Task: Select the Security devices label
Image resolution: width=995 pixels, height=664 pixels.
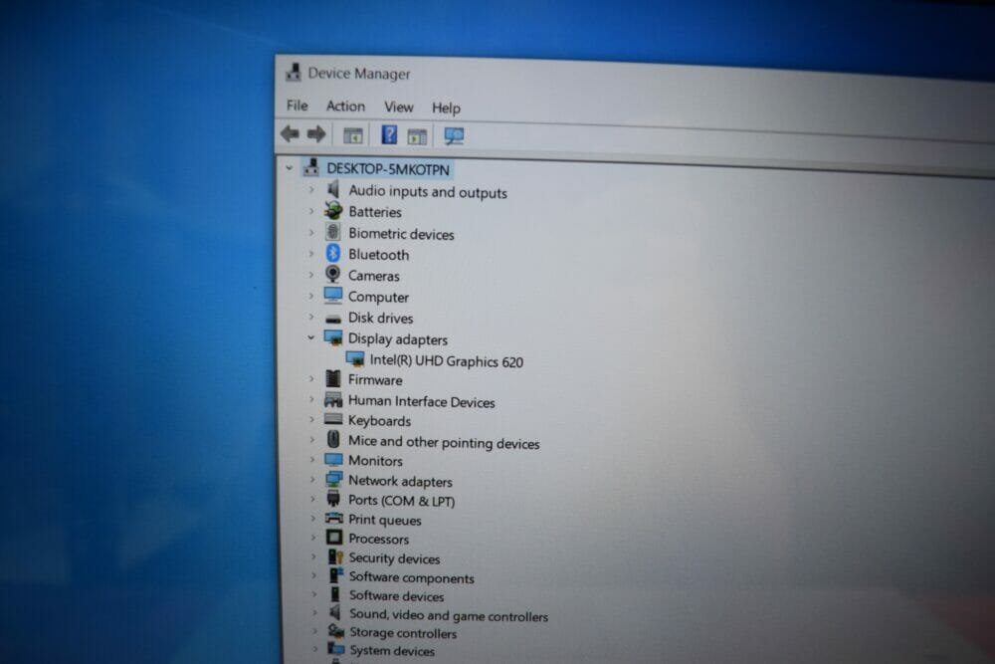Action: coord(394,558)
